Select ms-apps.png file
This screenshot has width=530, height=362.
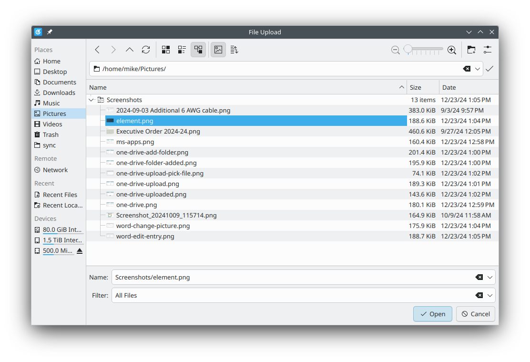click(292, 142)
